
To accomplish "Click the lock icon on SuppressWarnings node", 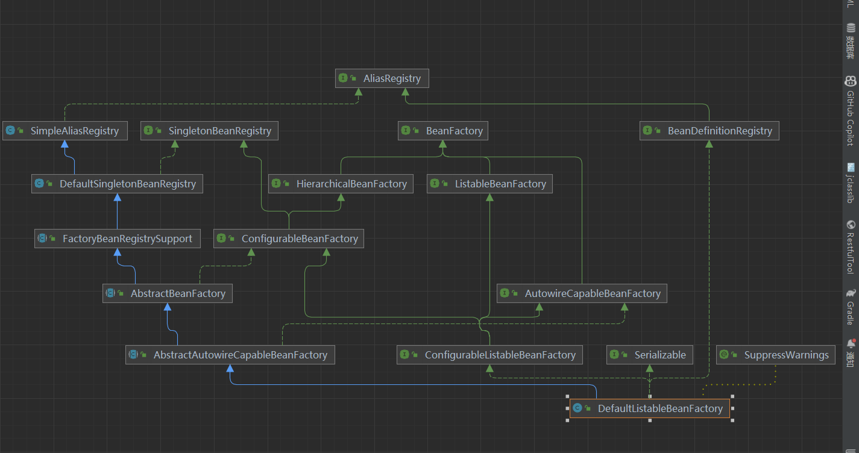I will click(734, 355).
